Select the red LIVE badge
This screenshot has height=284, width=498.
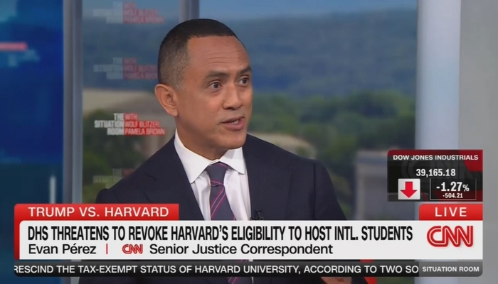(x=450, y=212)
